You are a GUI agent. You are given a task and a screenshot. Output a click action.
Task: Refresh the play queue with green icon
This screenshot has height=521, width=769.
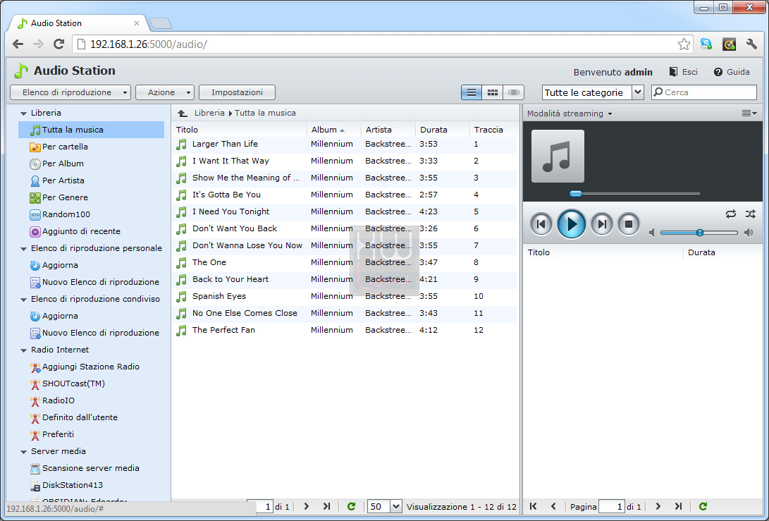point(703,506)
